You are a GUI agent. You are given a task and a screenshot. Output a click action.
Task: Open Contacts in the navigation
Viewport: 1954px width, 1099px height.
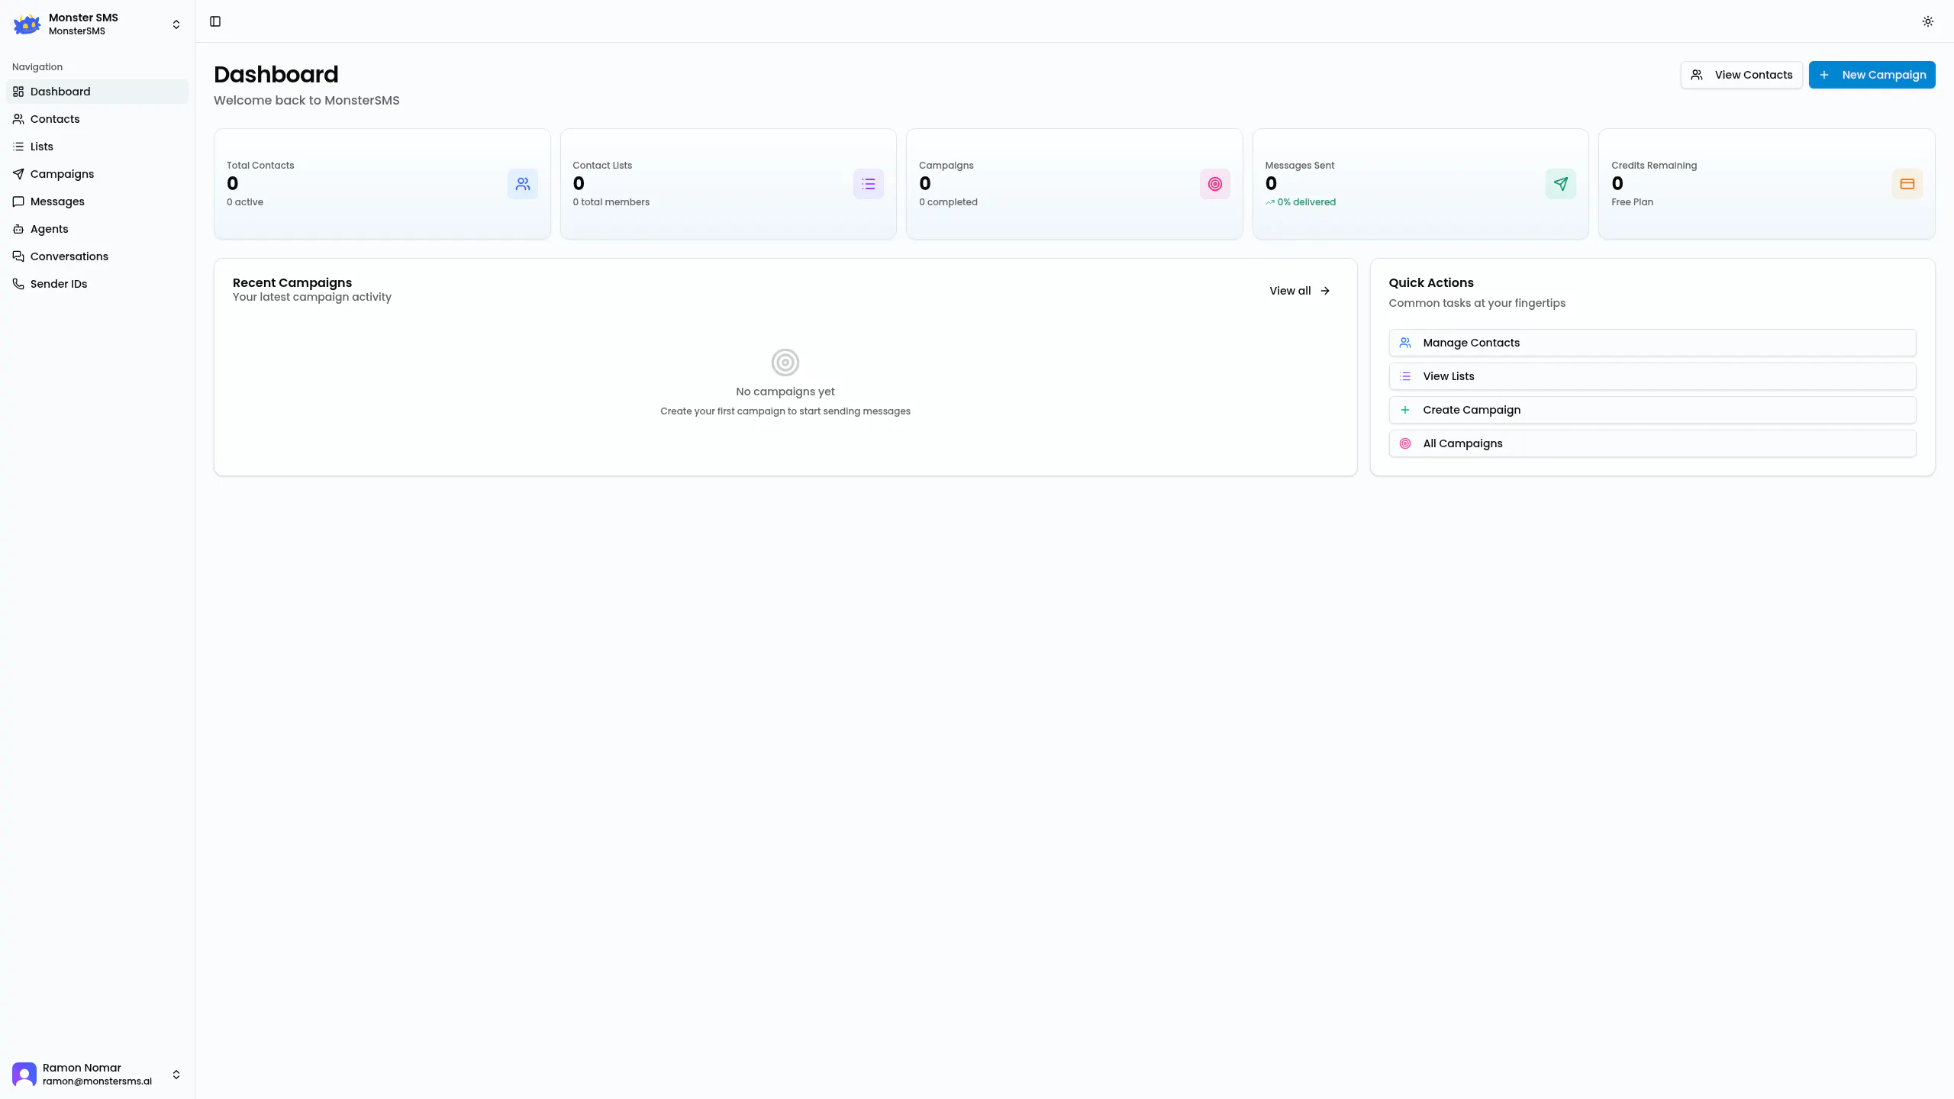pyautogui.click(x=97, y=119)
